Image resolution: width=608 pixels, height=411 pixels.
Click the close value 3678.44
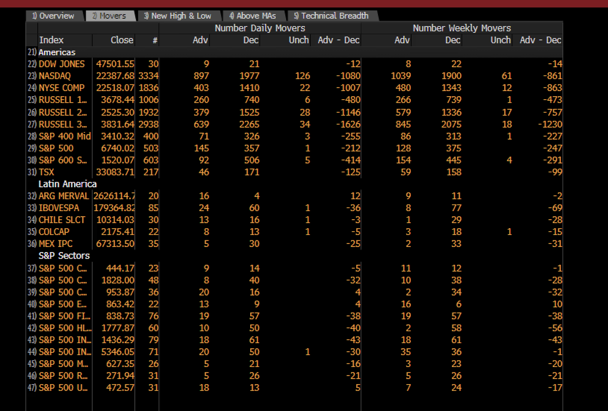(x=118, y=100)
